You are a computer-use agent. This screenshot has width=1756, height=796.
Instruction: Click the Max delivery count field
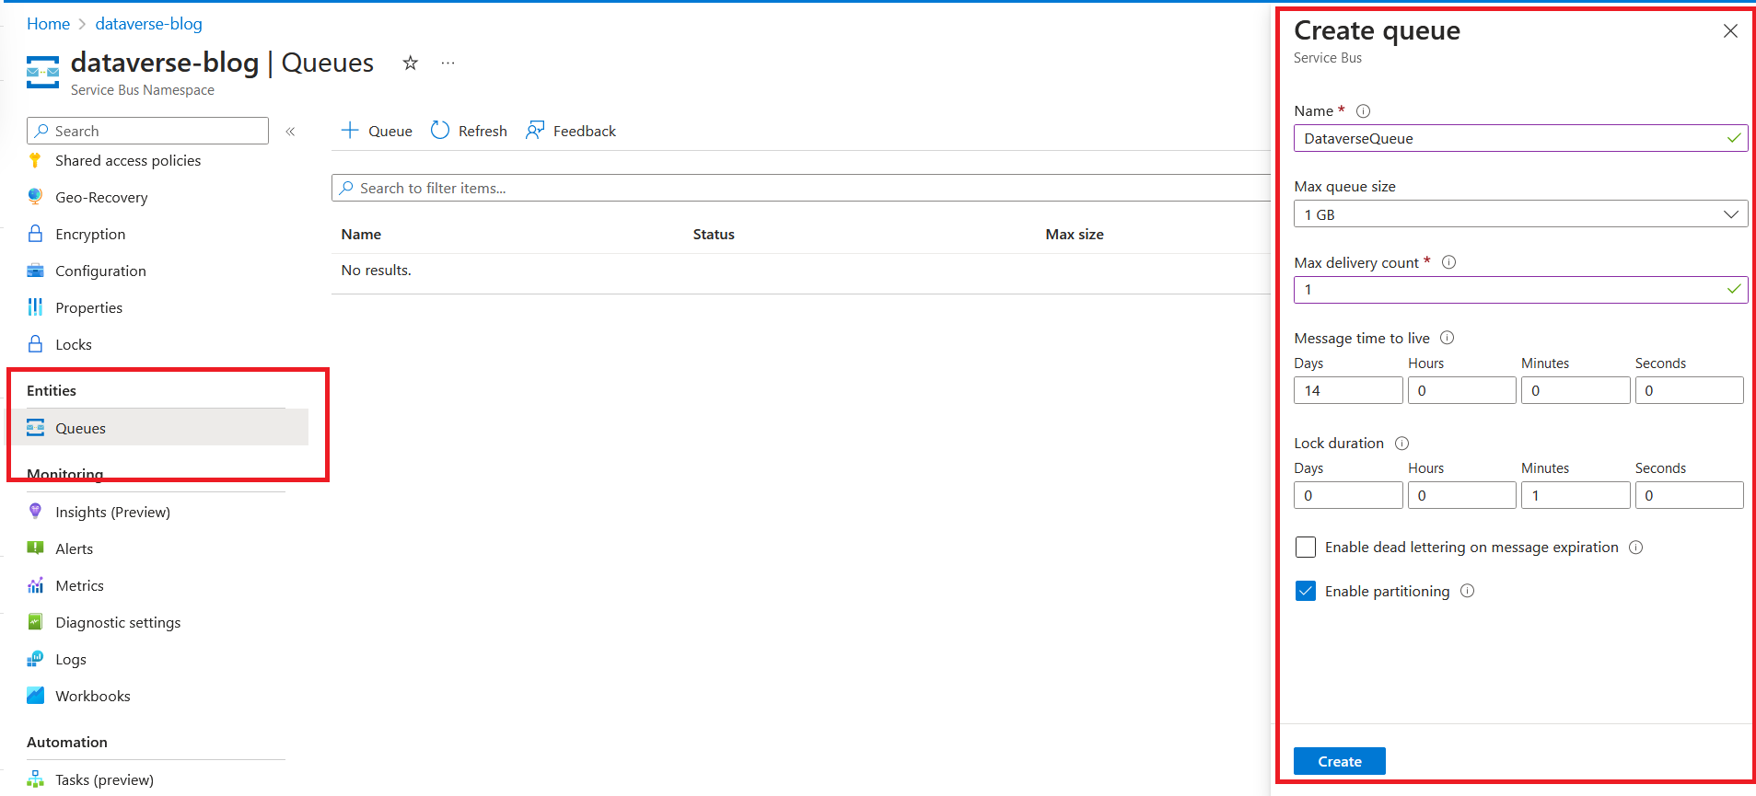pyautogui.click(x=1520, y=290)
